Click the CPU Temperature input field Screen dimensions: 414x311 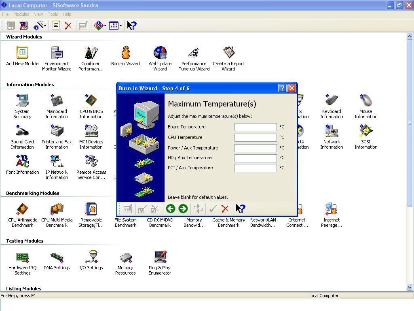tap(256, 138)
